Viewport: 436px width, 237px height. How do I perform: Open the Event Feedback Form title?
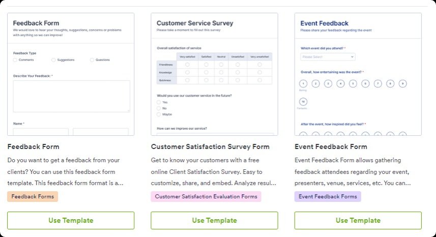pos(331,147)
